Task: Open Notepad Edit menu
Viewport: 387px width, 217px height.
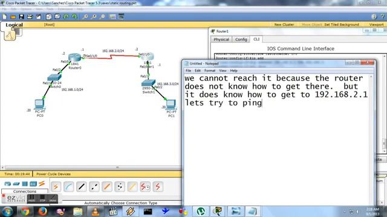Action: tap(198, 71)
